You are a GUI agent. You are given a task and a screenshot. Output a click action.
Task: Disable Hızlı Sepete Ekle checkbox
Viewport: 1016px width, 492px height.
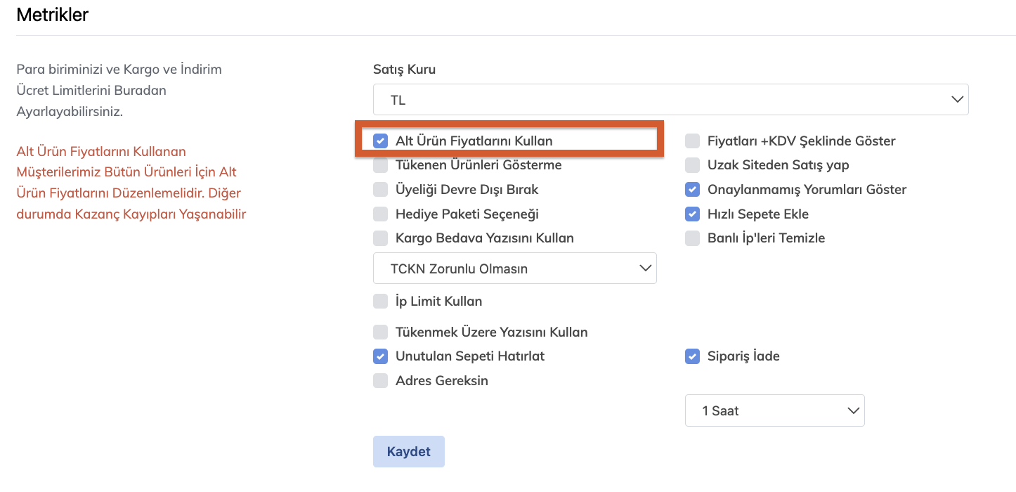693,214
